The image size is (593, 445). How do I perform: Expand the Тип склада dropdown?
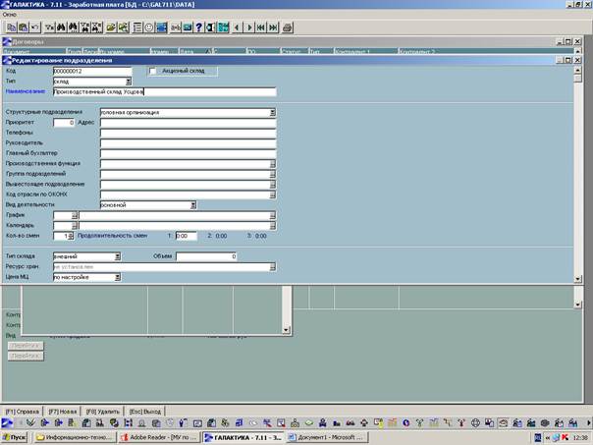(118, 256)
